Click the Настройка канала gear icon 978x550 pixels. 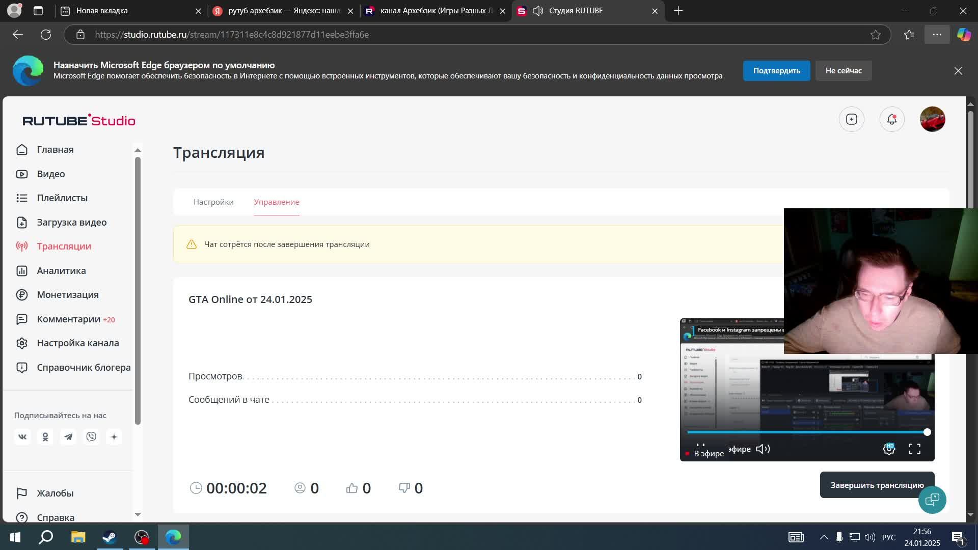point(22,343)
